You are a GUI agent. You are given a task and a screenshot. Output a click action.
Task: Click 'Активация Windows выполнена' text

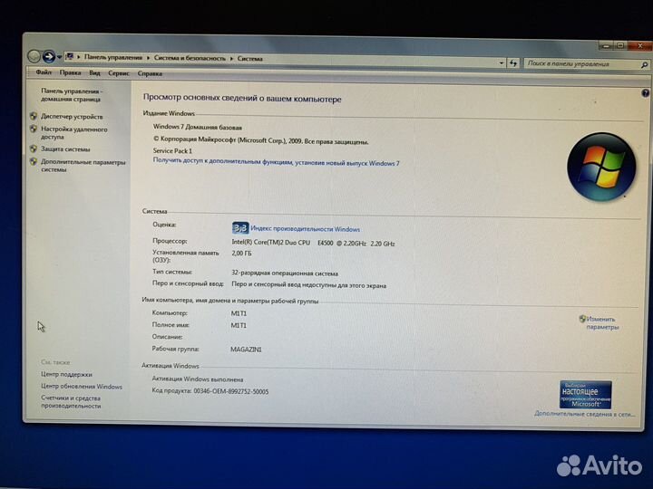tap(198, 379)
